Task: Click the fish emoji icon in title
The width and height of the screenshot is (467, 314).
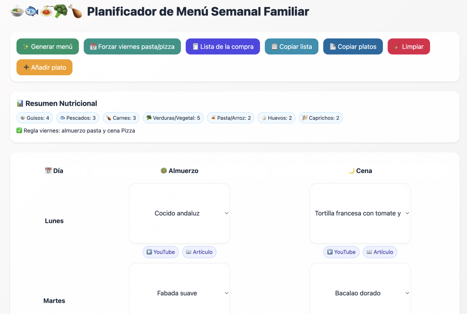Action: (x=32, y=11)
